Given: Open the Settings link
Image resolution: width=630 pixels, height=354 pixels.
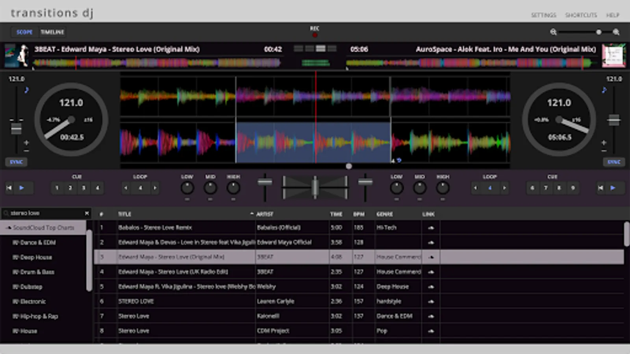Looking at the screenshot, I should [x=543, y=15].
